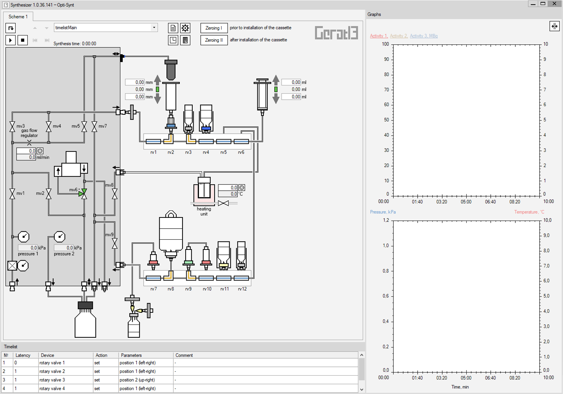
Task: Toggle the green three-way valve mv6
Action: click(83, 194)
